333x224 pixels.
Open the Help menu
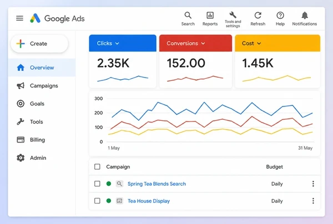coord(280,19)
